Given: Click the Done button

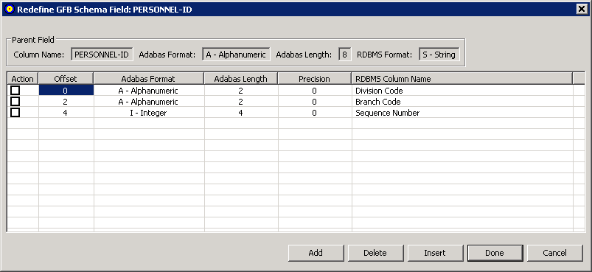Looking at the screenshot, I should (495, 253).
